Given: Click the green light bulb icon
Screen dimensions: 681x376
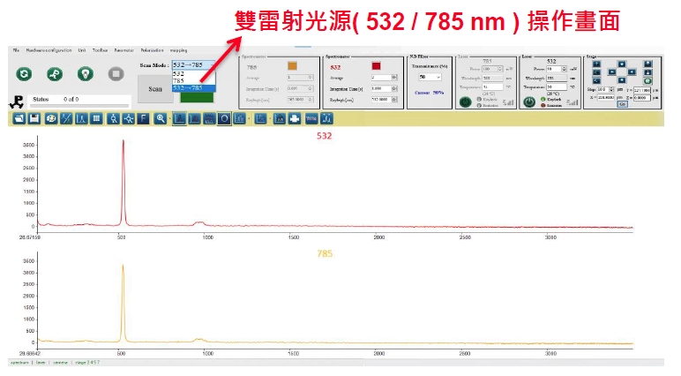Looking at the screenshot, I should tap(85, 75).
